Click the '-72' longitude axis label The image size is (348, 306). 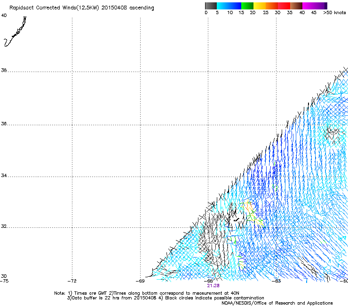pos(72,281)
